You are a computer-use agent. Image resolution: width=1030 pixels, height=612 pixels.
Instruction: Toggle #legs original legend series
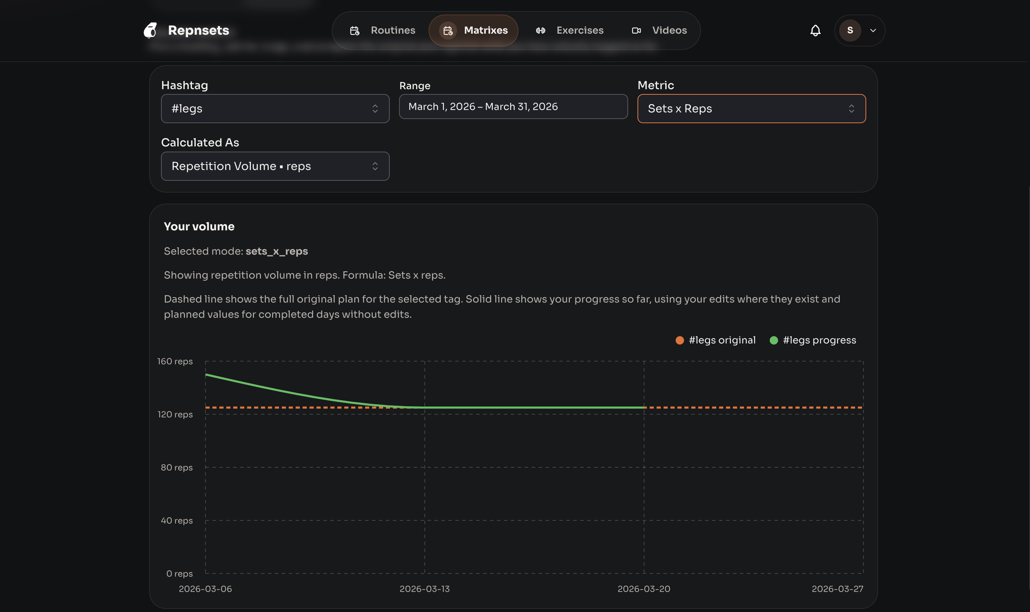pos(721,340)
